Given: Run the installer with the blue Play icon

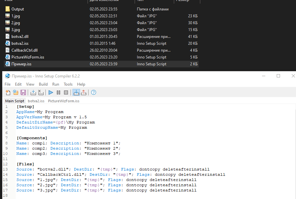Looking at the screenshot, I should (51, 92).
